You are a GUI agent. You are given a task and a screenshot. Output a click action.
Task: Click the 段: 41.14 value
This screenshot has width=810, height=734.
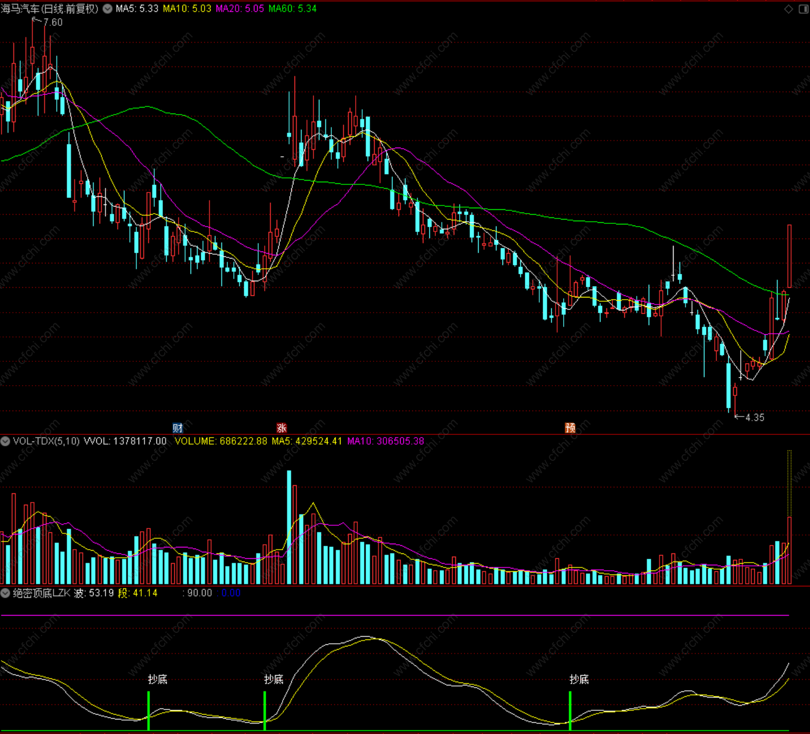pyautogui.click(x=138, y=593)
